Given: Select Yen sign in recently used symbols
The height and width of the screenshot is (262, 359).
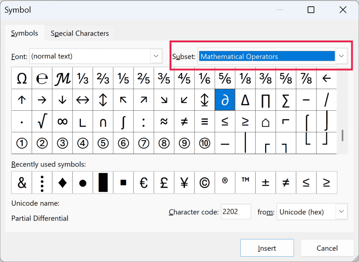Looking at the screenshot, I should [x=184, y=182].
